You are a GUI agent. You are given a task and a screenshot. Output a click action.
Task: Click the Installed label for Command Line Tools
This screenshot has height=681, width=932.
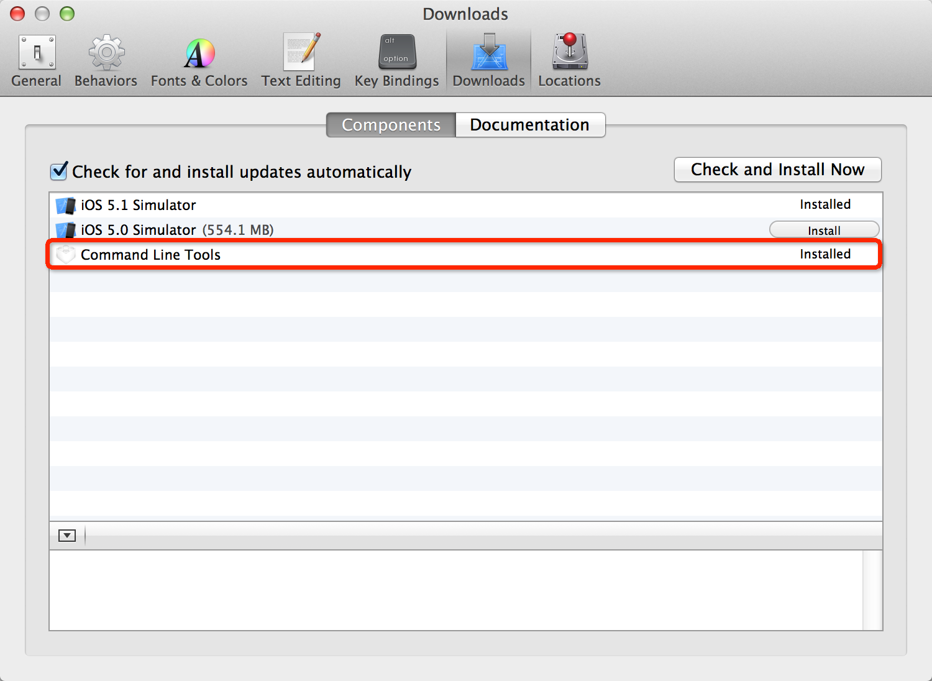click(825, 254)
